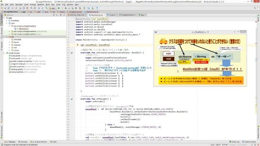Click the Cut scissors icon

point(20,8)
